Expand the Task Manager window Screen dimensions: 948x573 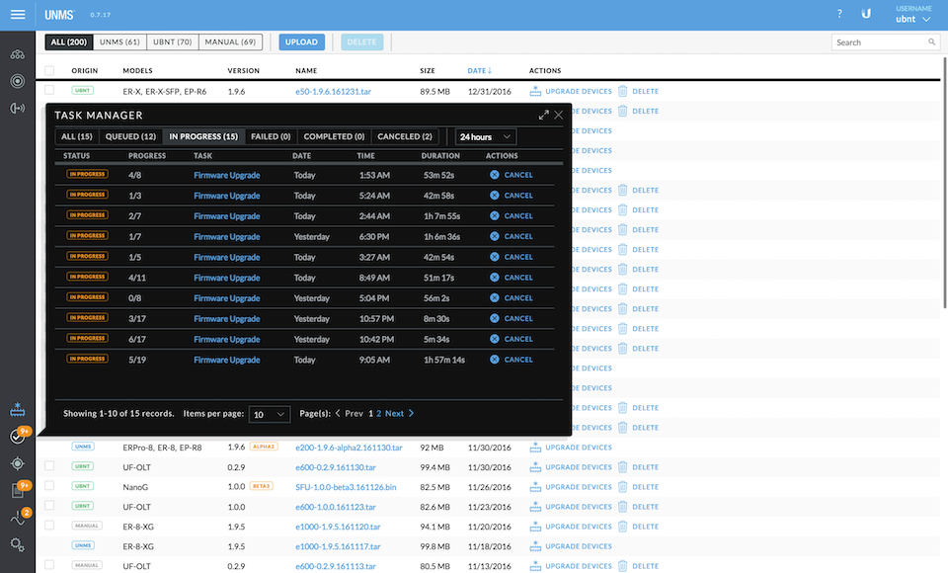tap(543, 115)
